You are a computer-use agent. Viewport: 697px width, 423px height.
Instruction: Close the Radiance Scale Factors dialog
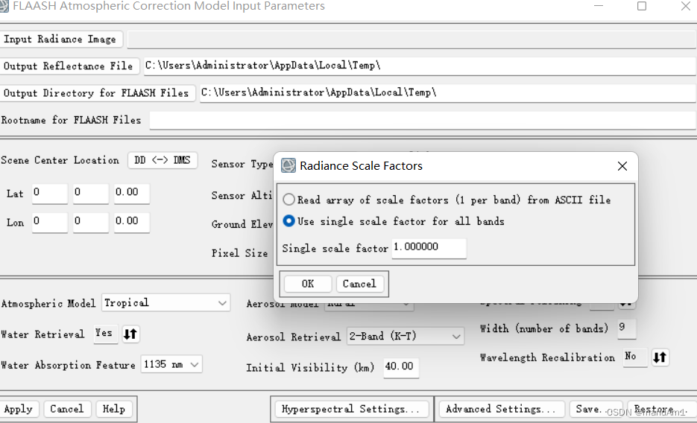point(622,166)
